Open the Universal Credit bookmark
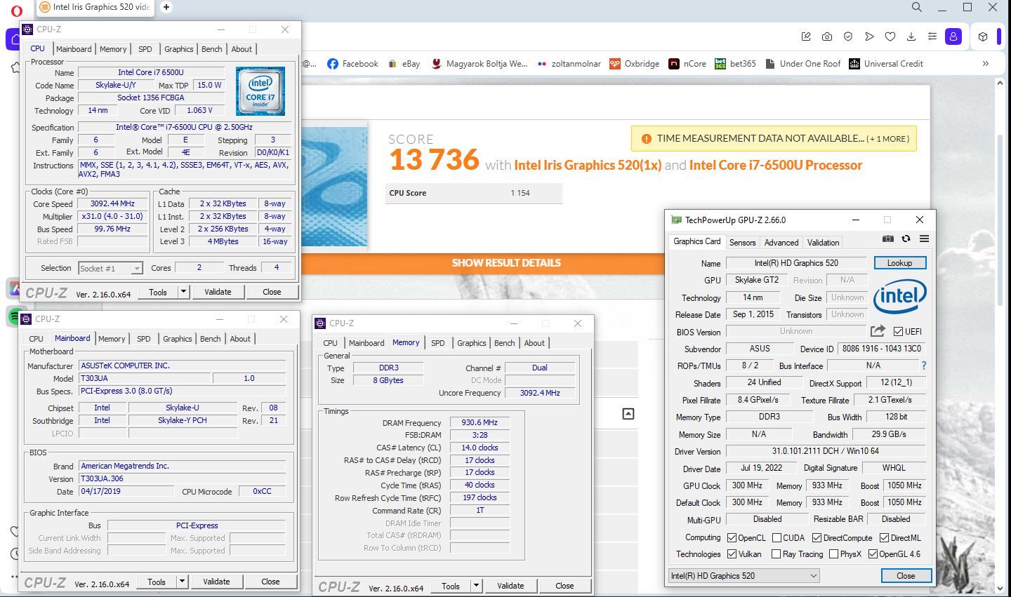Screen dimensions: 1011x597 click(x=886, y=63)
